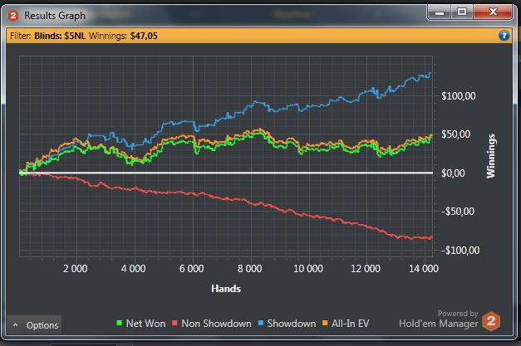
Task: Minimize the Results Graph window
Action: point(440,12)
